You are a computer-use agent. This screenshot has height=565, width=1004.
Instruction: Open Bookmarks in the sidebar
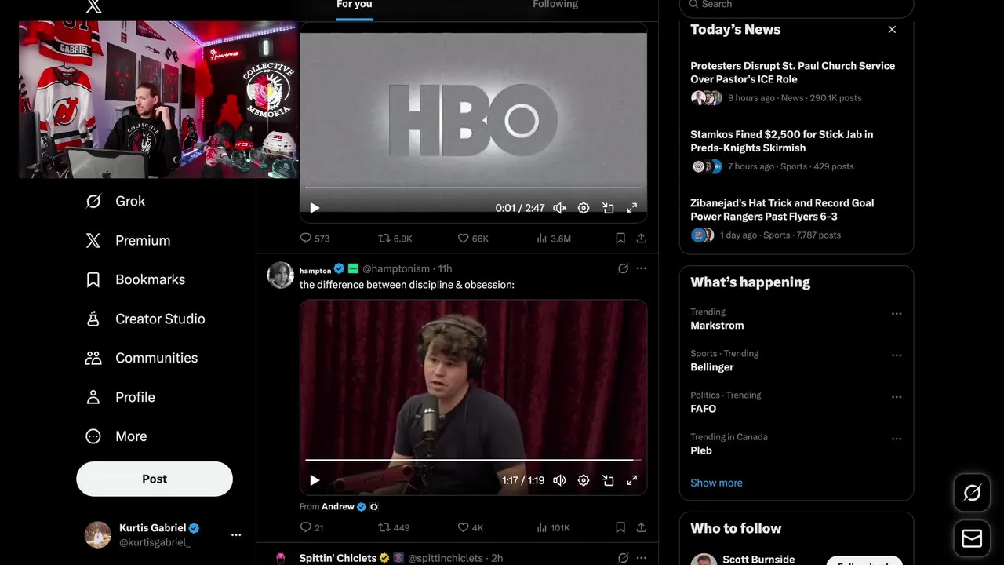(x=135, y=280)
